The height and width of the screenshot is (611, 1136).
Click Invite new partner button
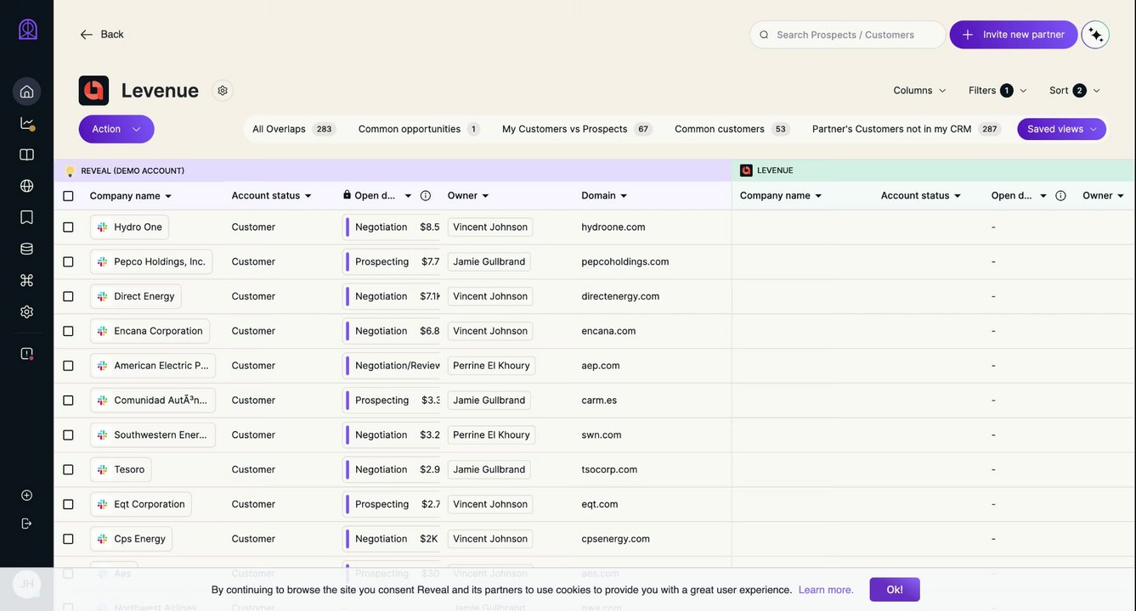click(1014, 35)
